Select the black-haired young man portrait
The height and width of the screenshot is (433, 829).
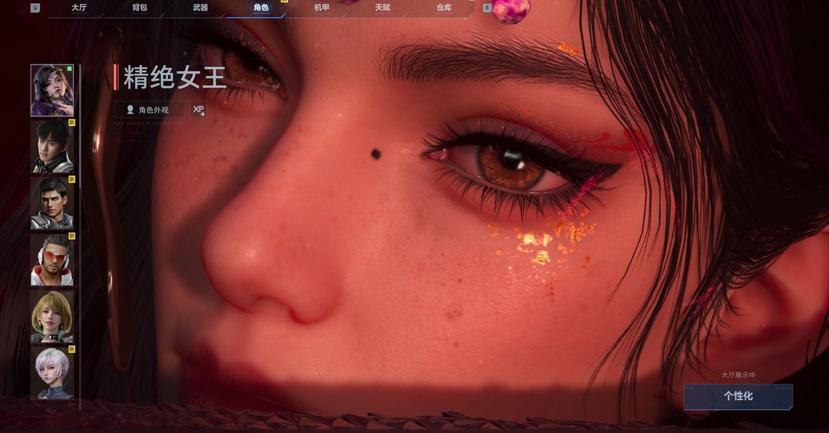point(52,147)
